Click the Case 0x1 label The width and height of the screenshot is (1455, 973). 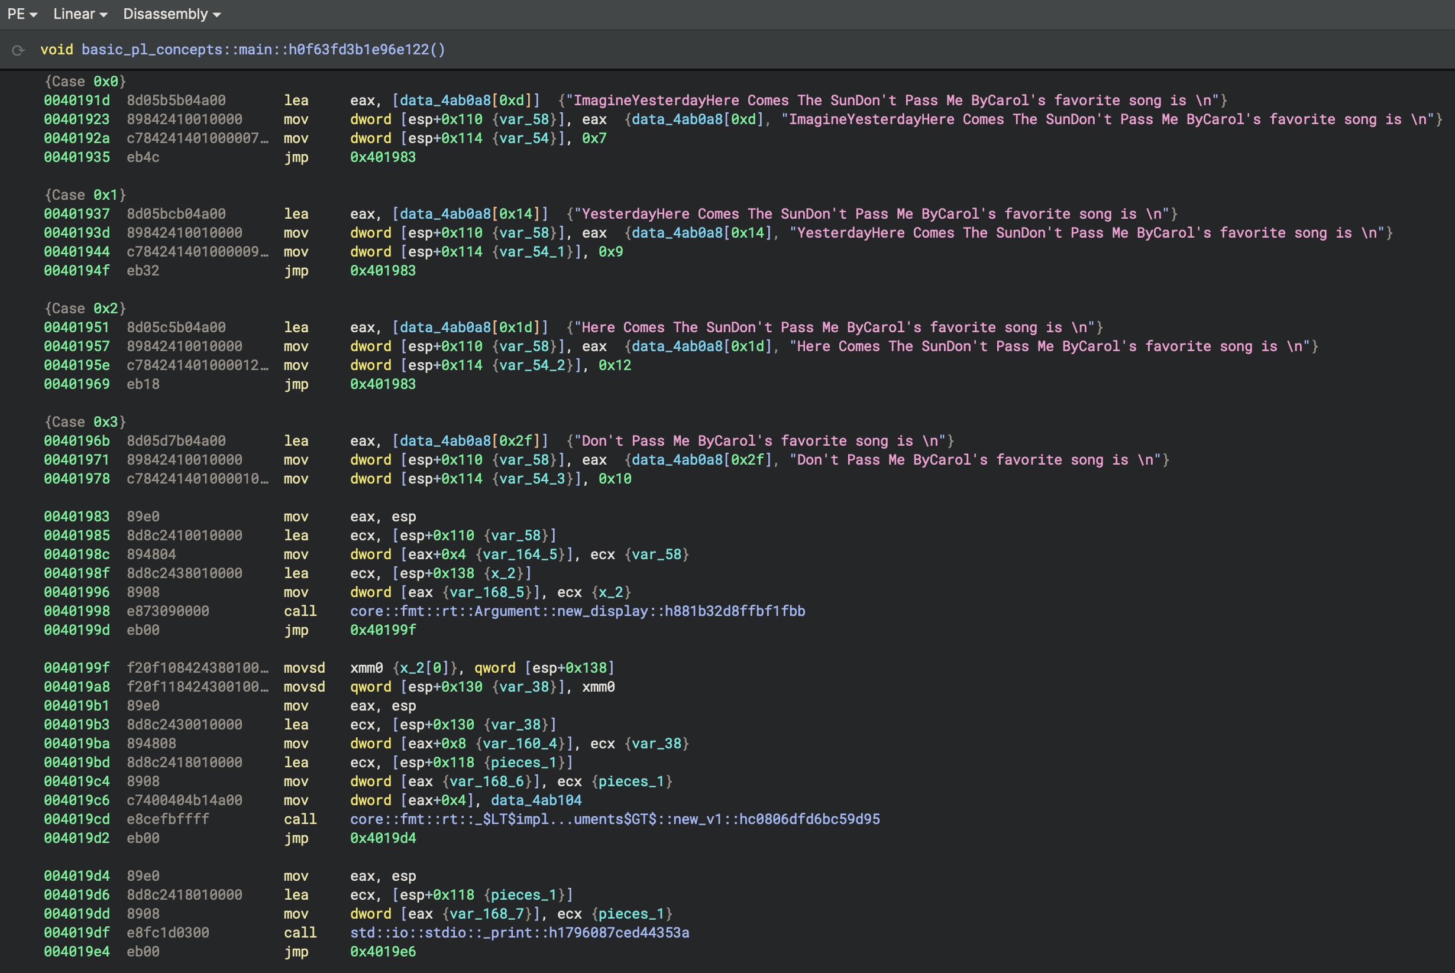pos(85,195)
